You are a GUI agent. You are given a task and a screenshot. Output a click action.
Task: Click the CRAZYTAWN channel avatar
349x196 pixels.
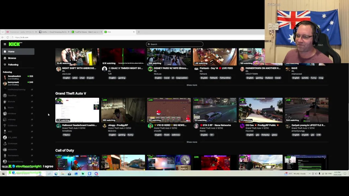[x=242, y=69]
